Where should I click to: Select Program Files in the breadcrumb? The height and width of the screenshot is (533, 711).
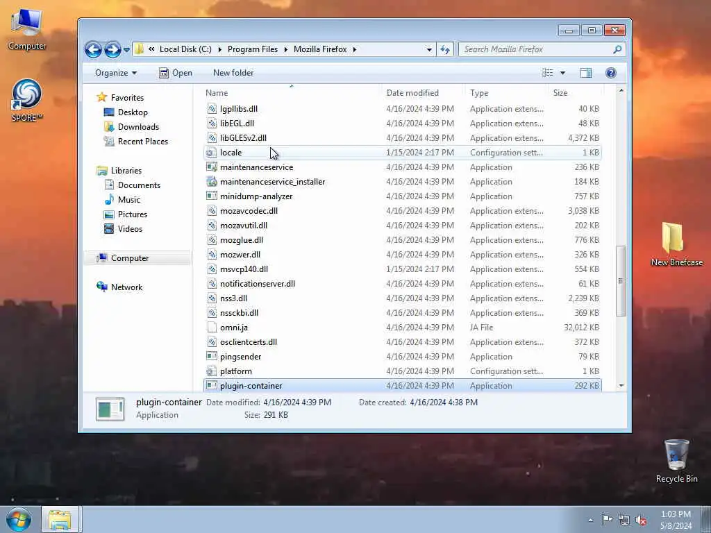[x=253, y=49]
